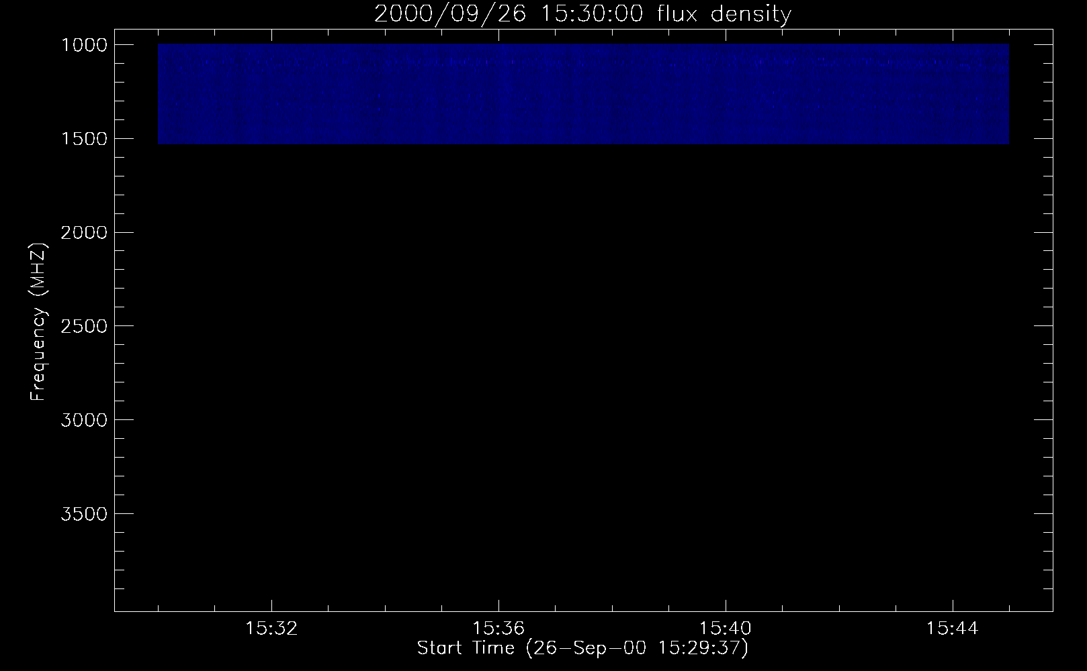Click the plot title "2000/09/26 15:30:00 flux density"
The height and width of the screenshot is (671, 1087).
[x=582, y=14]
